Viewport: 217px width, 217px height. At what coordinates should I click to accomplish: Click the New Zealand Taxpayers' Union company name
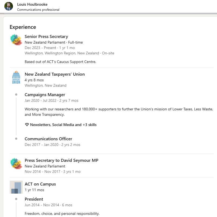pyautogui.click(x=55, y=74)
